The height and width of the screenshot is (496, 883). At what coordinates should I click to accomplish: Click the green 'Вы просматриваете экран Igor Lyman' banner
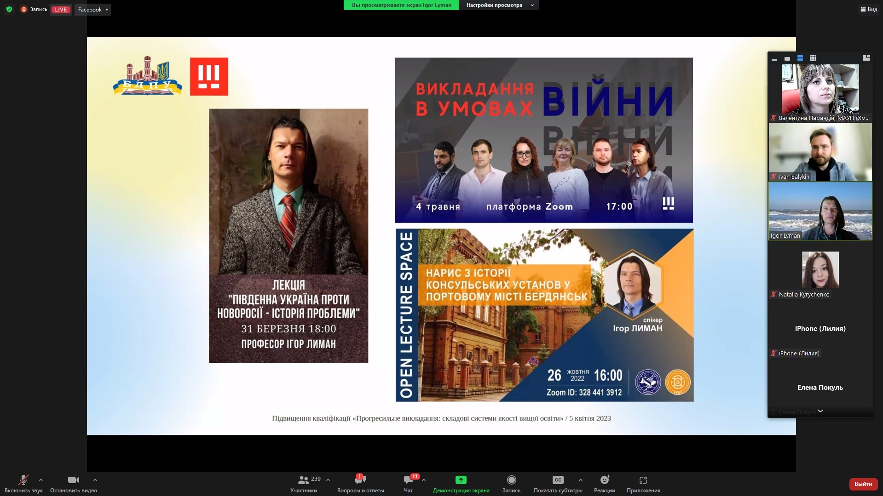(401, 5)
